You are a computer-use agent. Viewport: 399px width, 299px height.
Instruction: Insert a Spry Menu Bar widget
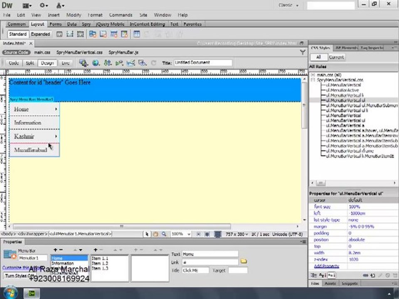[x=93, y=34]
